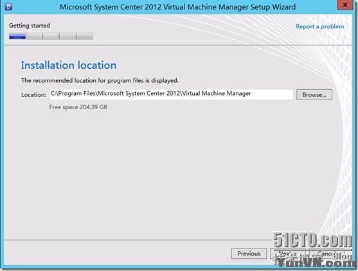The image size is (358, 271).
Task: Go back with the Previous button
Action: tap(249, 254)
